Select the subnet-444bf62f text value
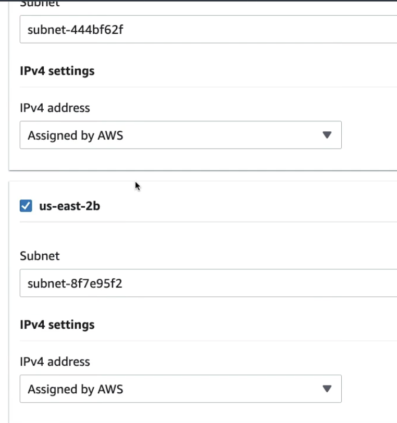 coord(76,29)
